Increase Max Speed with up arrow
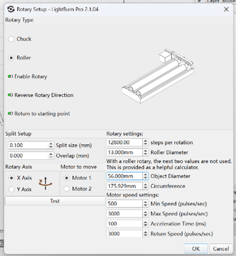Image resolution: width=236 pixels, height=256 pixels. 145,212
